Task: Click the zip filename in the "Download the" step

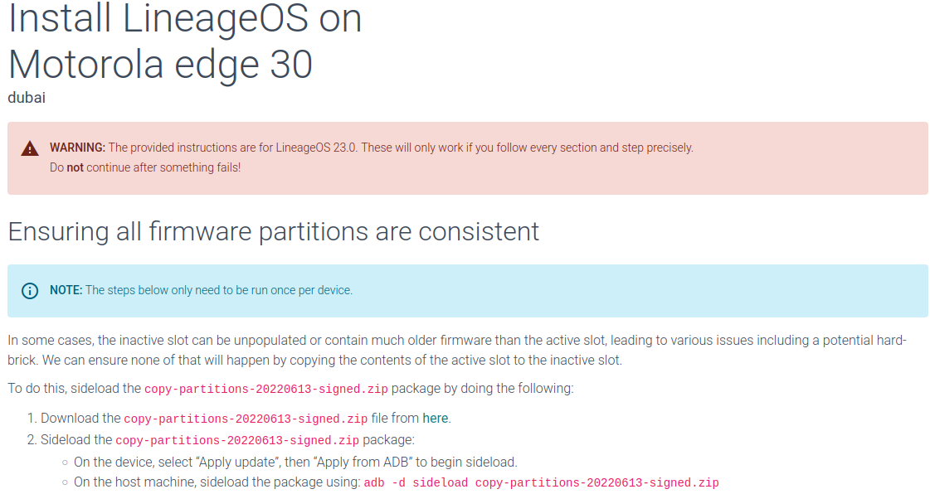Action: point(246,419)
